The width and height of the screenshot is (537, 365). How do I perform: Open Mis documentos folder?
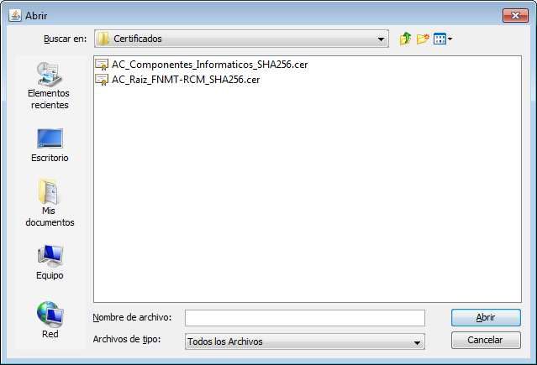pos(50,203)
